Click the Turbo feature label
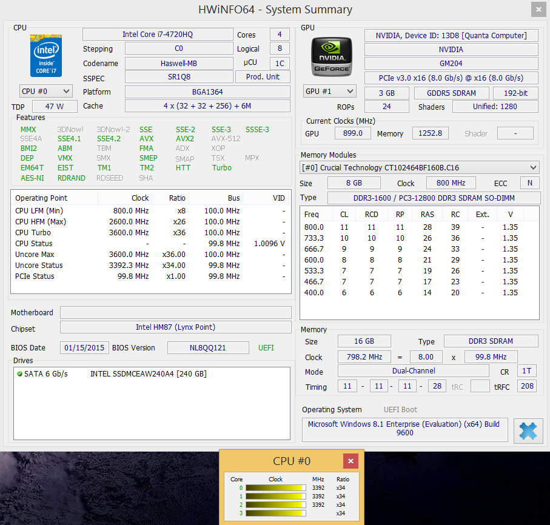 point(222,168)
